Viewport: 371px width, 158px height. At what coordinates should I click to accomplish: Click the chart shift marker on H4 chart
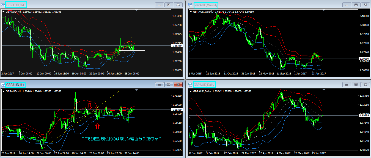(137, 10)
